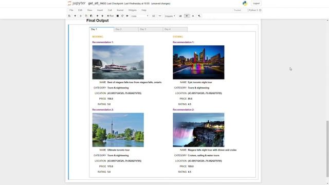The height and width of the screenshot is (185, 329).
Task: Click the illuminated Niagara Falls night image
Action: (x=198, y=130)
